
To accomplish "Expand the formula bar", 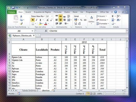I will 127,31.
